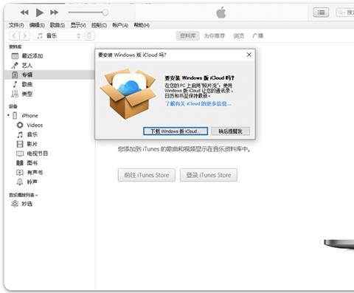Switch to the 为你推荐 tab
Viewport: 354px width, 293px height.
[215, 36]
